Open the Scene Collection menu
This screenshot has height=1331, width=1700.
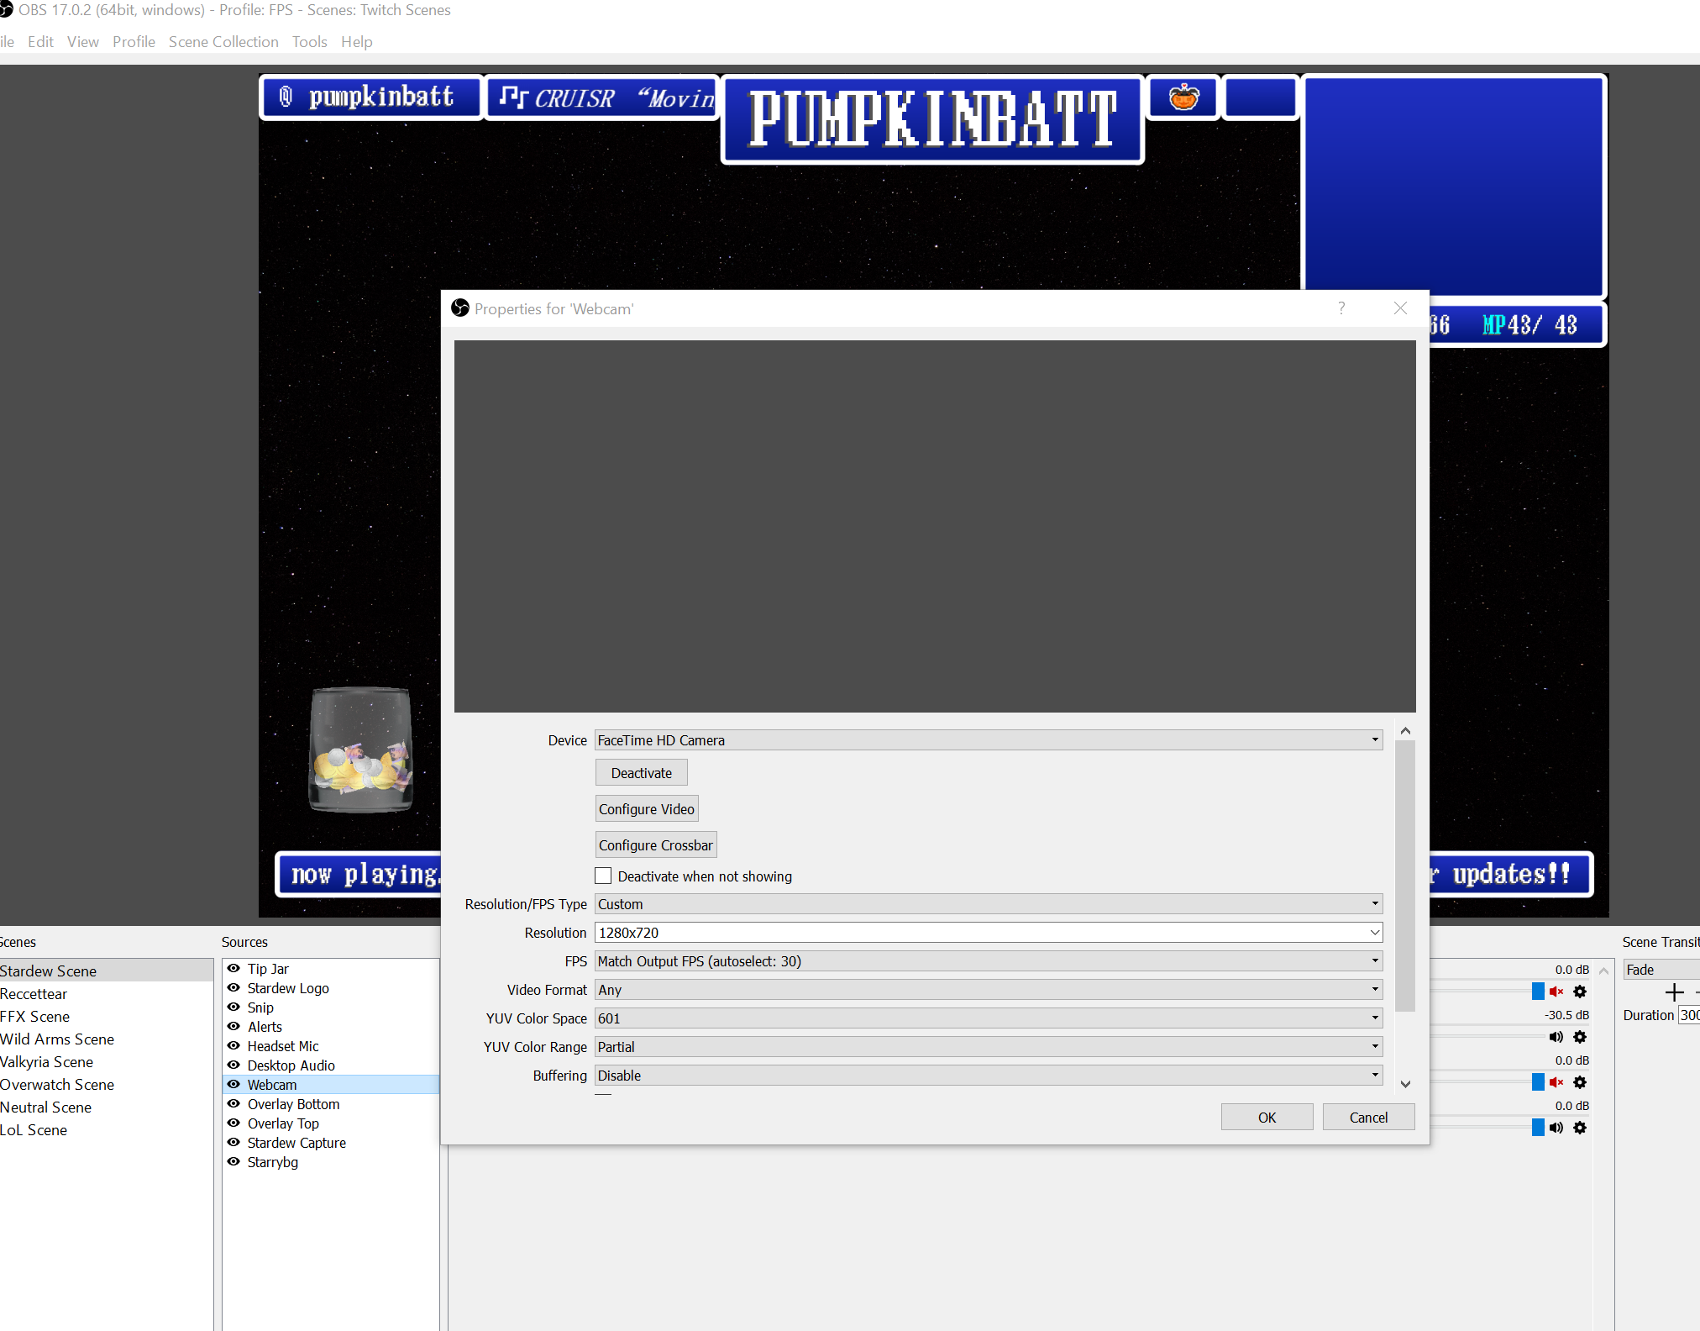(223, 42)
